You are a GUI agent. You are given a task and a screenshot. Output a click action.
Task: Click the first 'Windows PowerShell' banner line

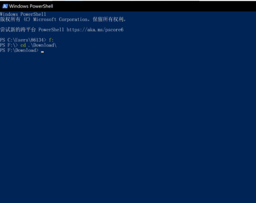(23, 14)
